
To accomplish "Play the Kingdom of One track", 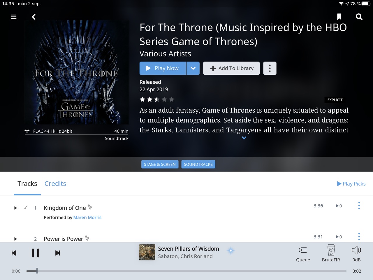I will tap(15, 208).
